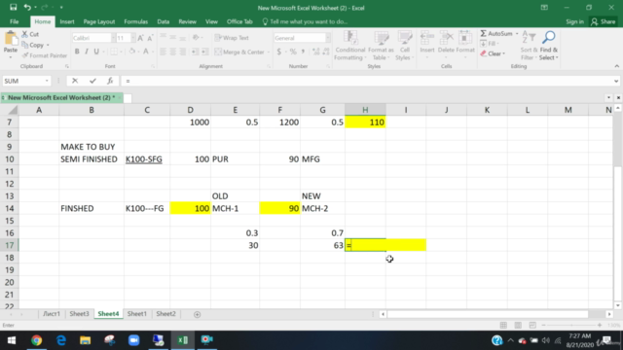Select row 14 header

9,208
